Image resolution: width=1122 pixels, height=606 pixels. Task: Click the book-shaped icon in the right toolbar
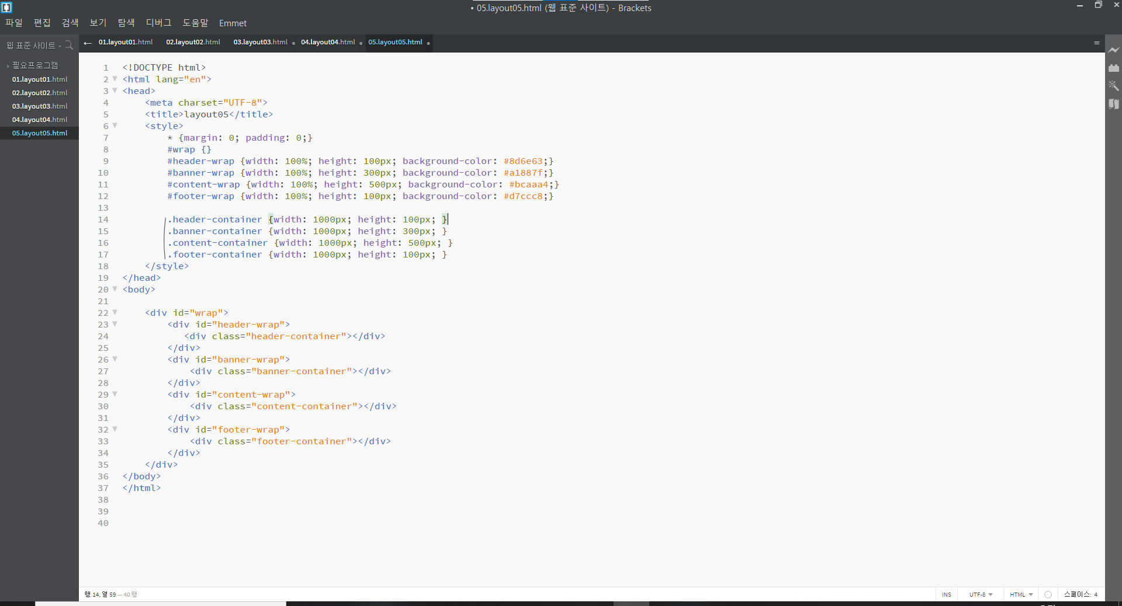(1114, 104)
